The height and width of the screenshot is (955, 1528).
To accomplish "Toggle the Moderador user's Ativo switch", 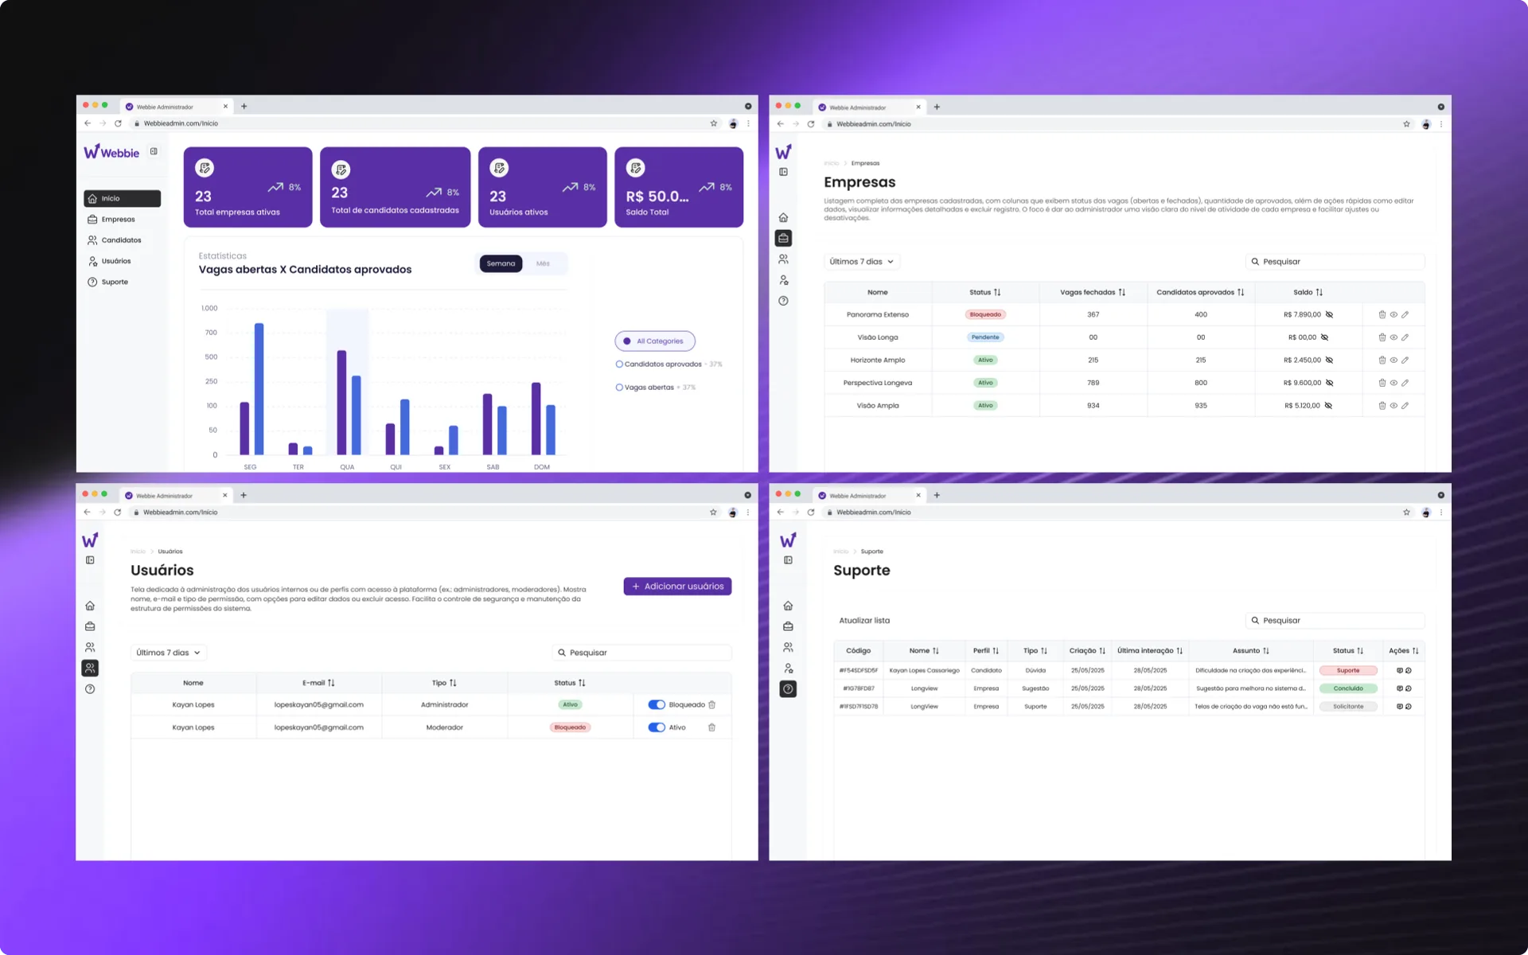I will (657, 728).
